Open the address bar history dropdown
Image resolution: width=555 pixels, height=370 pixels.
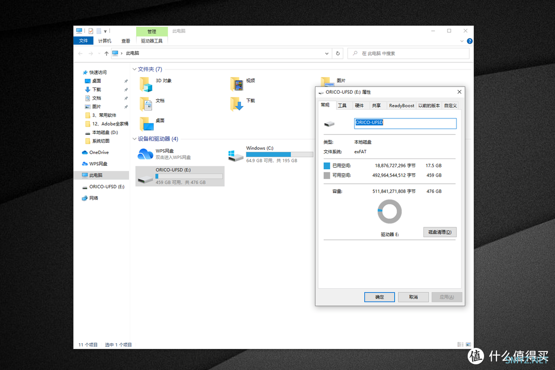[x=327, y=54]
